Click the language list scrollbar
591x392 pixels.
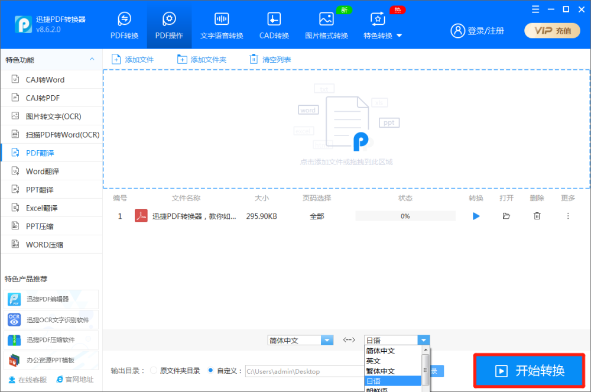(426, 370)
